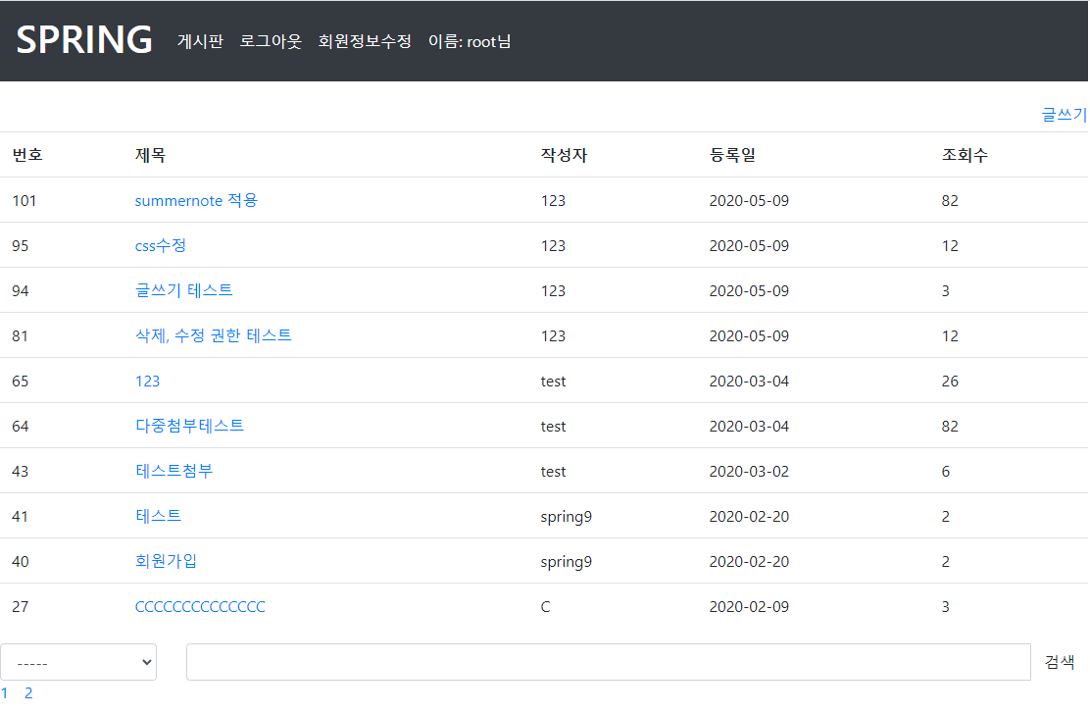Open the css수정 post

[x=161, y=246]
